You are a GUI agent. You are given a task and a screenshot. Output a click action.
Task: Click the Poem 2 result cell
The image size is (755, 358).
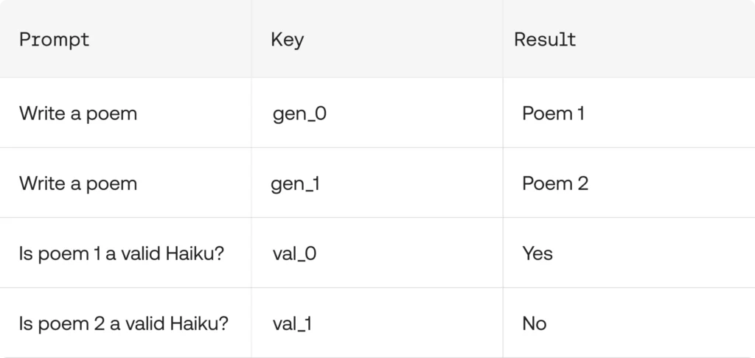point(555,184)
